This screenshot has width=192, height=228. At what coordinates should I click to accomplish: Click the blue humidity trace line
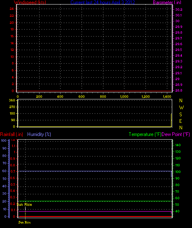tap(95, 171)
